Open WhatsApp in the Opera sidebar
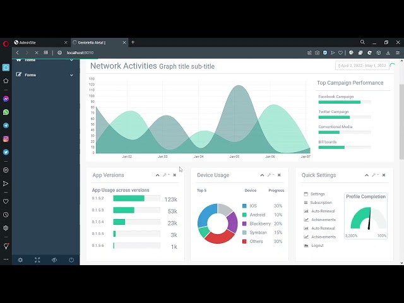 pos(6,112)
